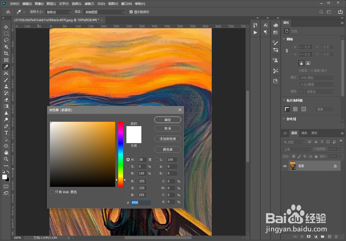Click the Home icon in options bar

pyautogui.click(x=8, y=12)
